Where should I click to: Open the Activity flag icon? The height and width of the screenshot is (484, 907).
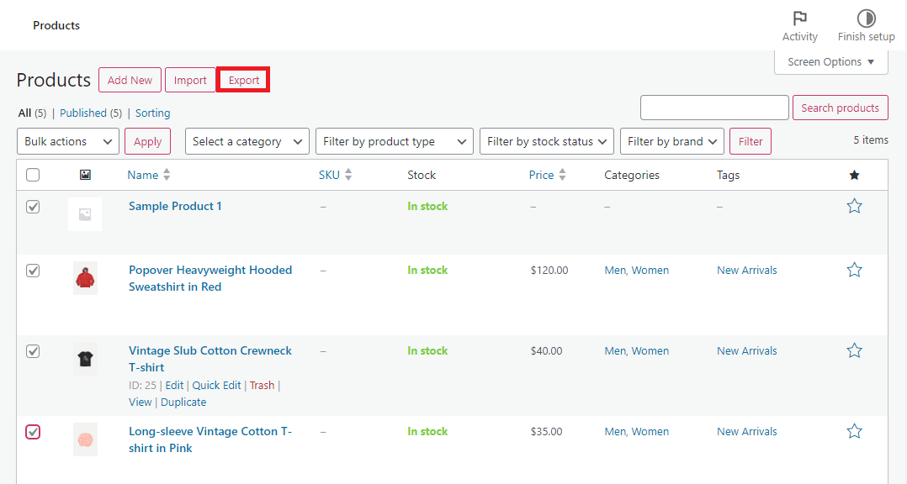800,18
